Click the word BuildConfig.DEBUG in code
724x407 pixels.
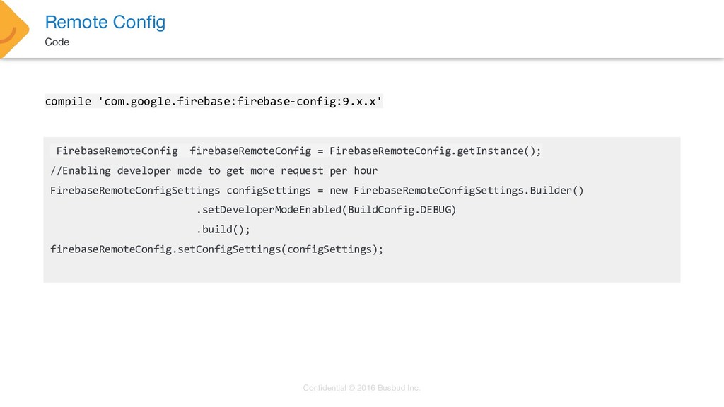point(399,210)
